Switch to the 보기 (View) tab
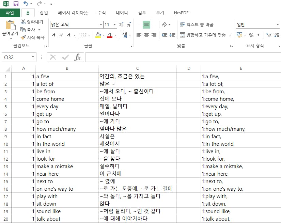 (x=160, y=13)
